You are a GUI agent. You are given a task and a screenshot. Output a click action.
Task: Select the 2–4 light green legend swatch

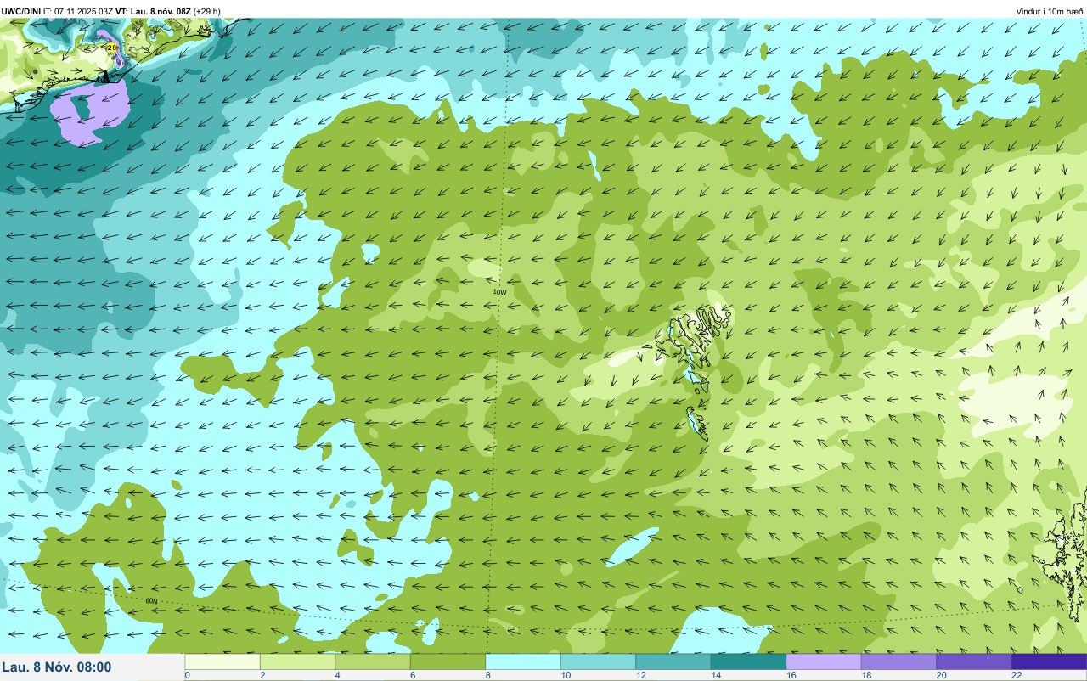pos(297,661)
